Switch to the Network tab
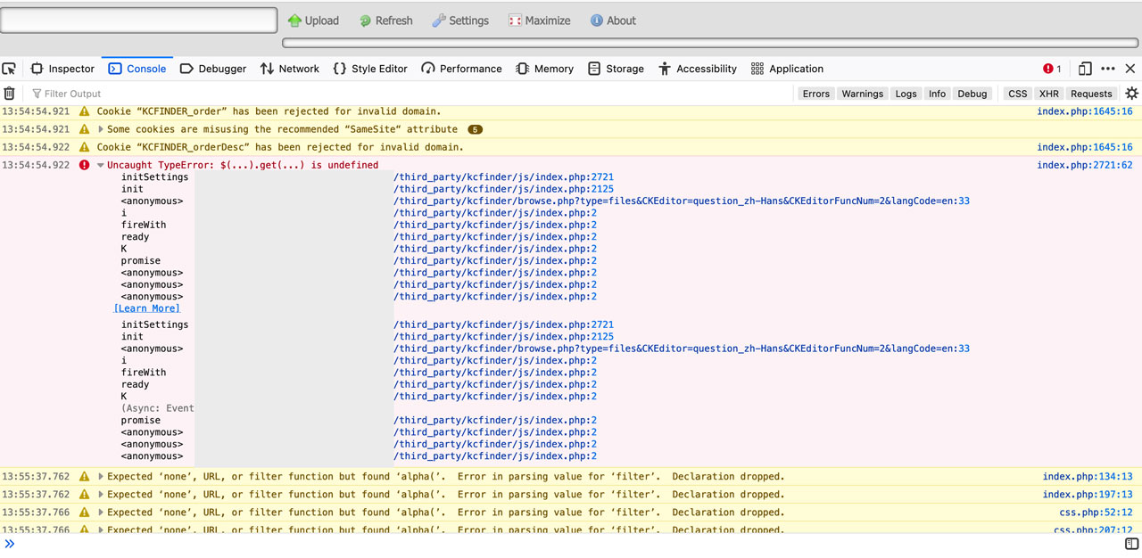The image size is (1142, 558). tap(289, 69)
